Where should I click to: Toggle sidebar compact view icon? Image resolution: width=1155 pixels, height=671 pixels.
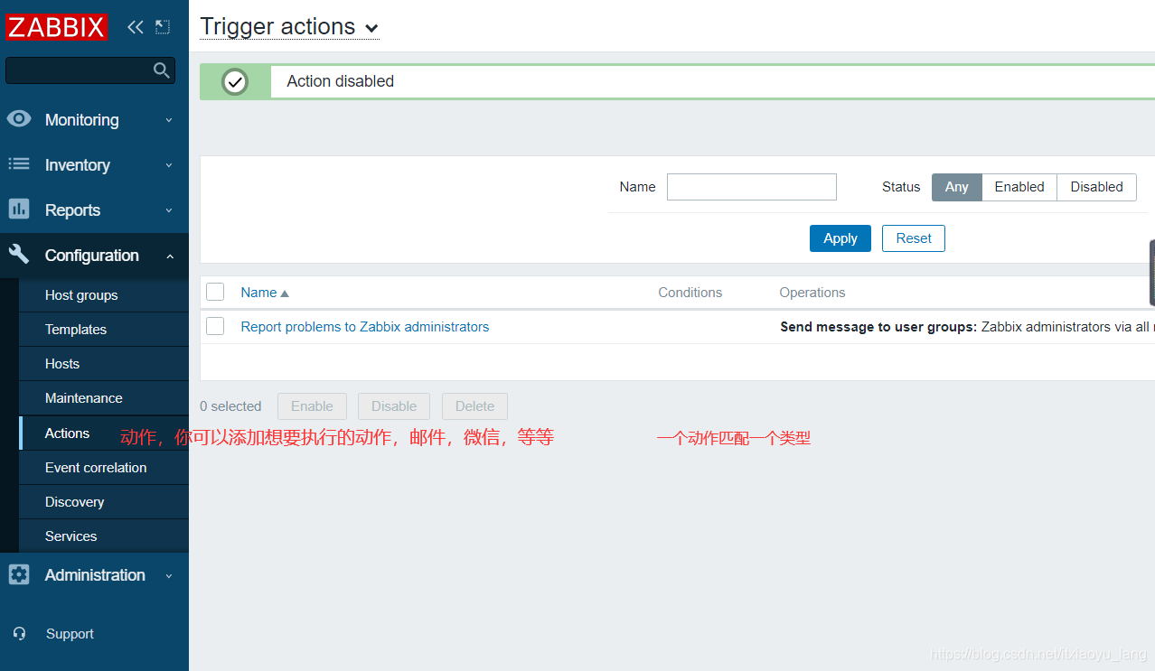click(162, 27)
